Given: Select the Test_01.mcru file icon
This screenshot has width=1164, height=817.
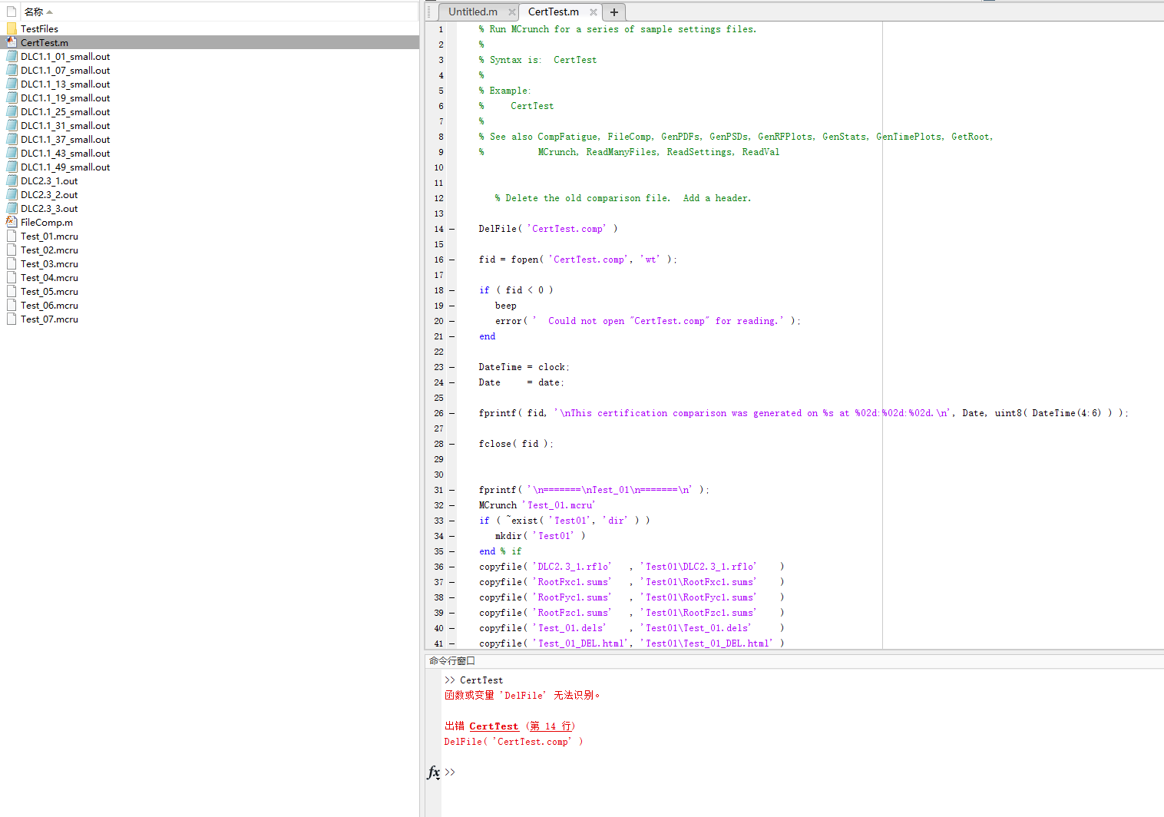Looking at the screenshot, I should pos(10,236).
